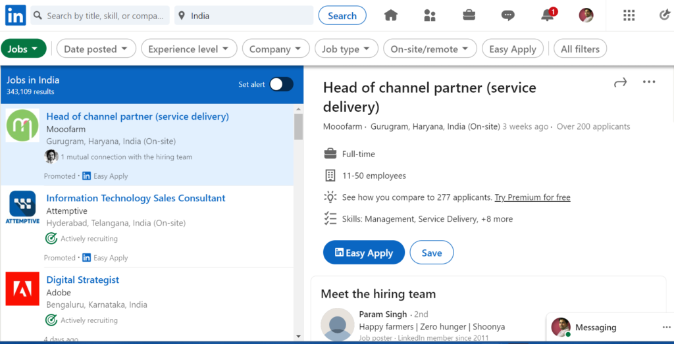
Task: Open Job type filter dropdown
Action: [346, 49]
